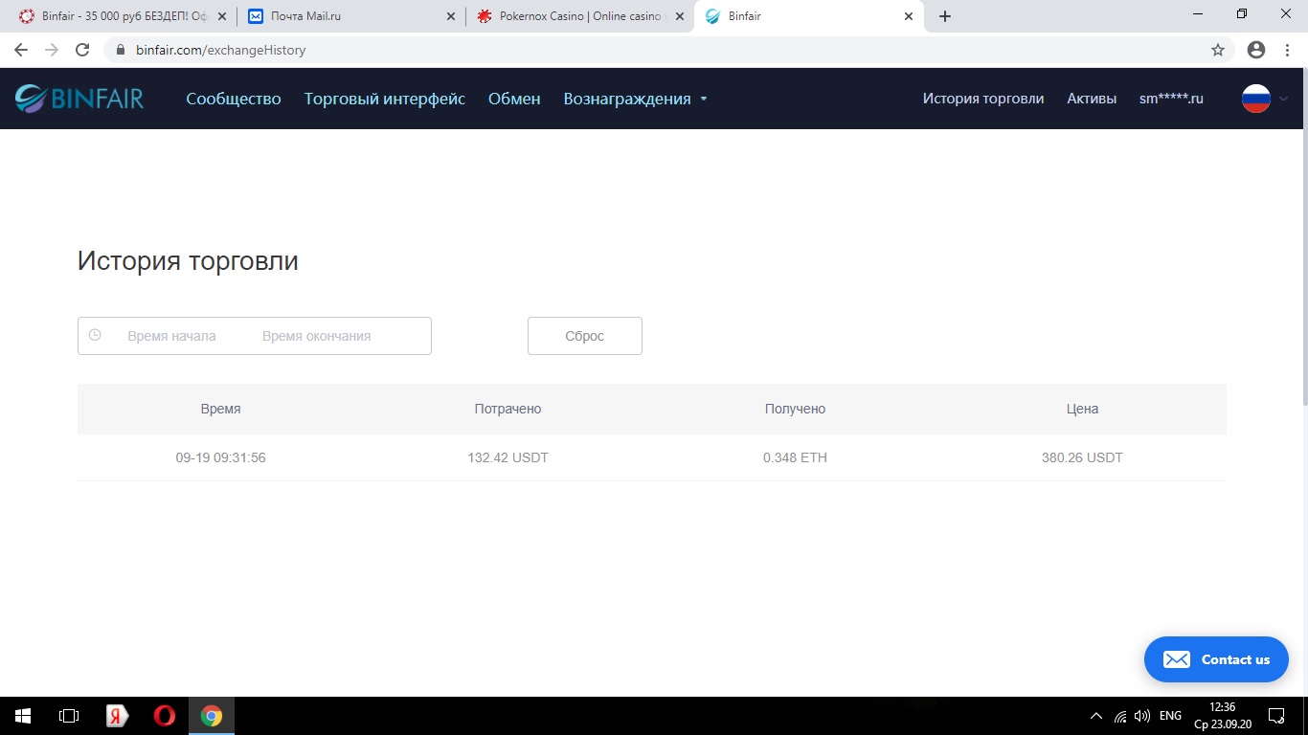Open the notification center icon
The width and height of the screenshot is (1308, 735).
1276,716
